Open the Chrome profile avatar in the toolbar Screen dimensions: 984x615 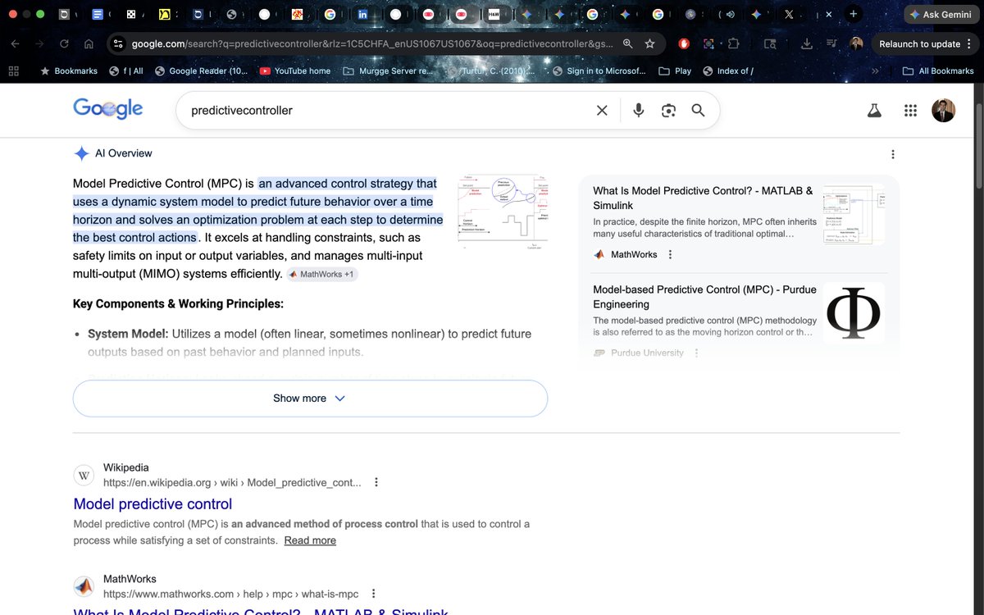tap(856, 43)
